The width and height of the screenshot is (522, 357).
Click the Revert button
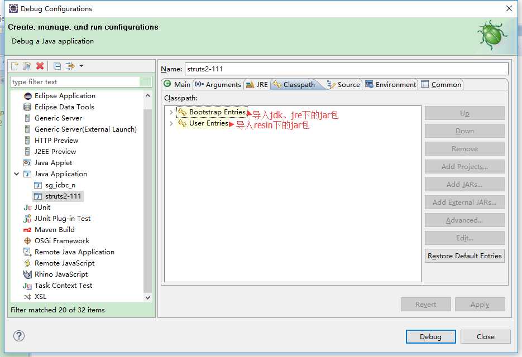[x=426, y=305]
